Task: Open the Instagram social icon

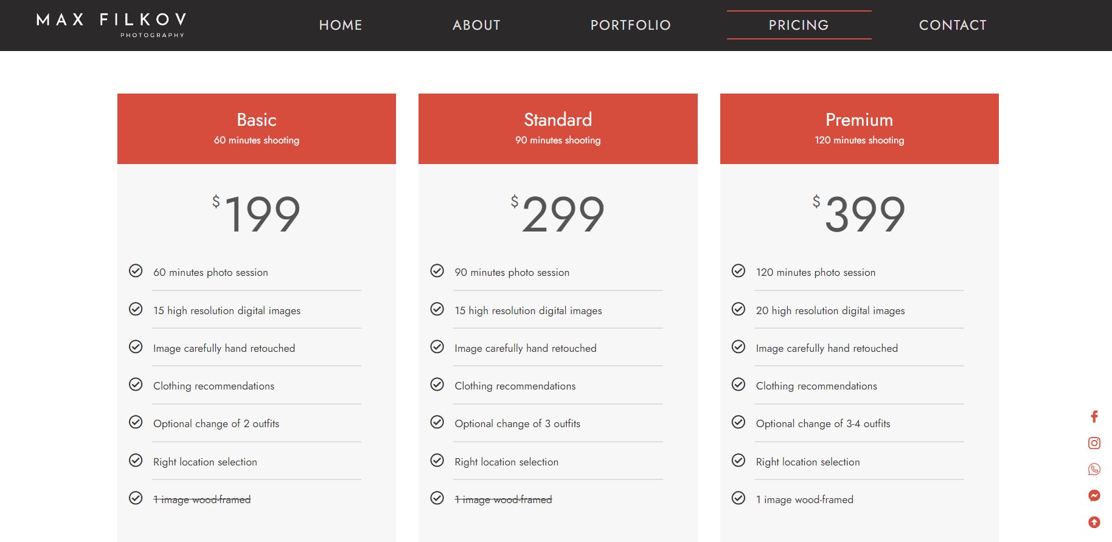Action: pyautogui.click(x=1094, y=443)
